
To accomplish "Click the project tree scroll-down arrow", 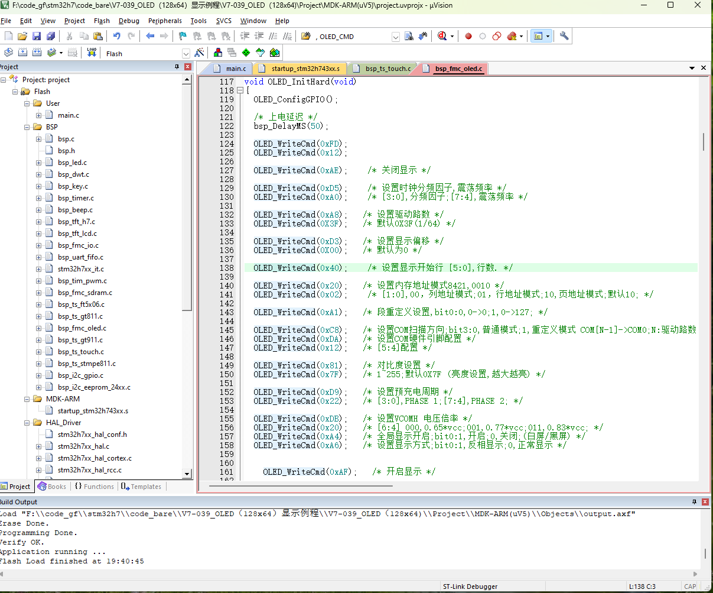I will tap(187, 474).
